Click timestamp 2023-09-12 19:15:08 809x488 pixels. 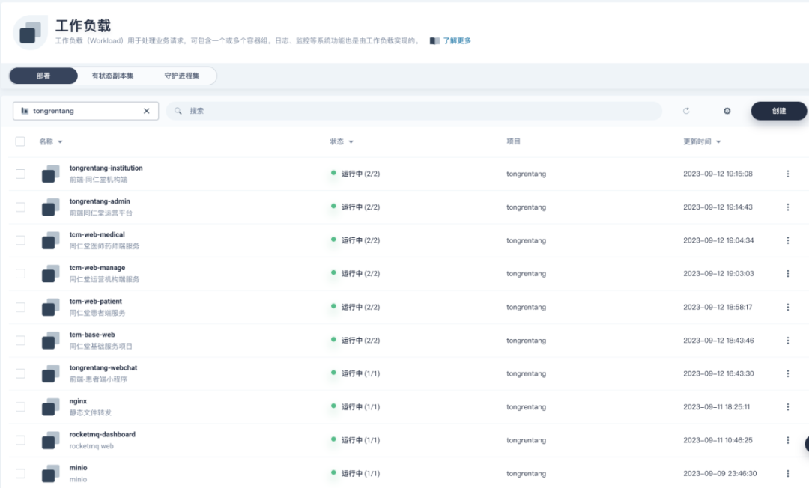[718, 174]
